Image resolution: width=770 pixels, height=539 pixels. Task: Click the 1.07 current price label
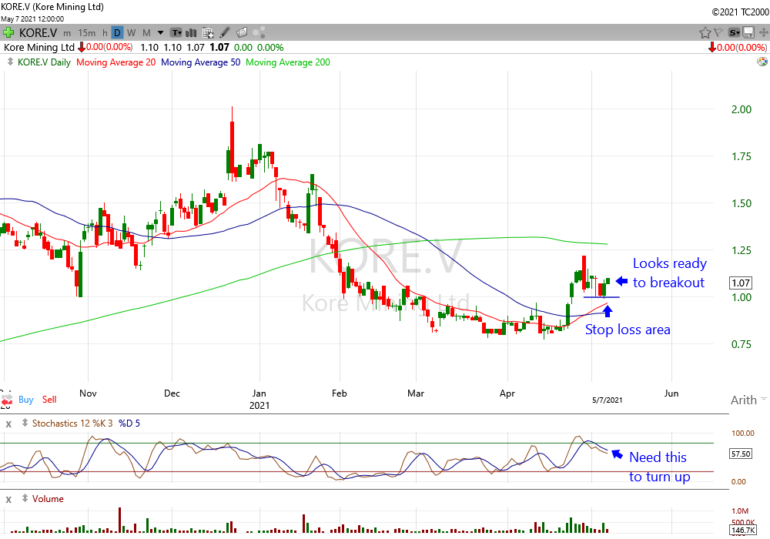[x=741, y=283]
